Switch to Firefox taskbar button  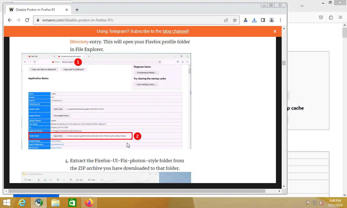coord(89,203)
